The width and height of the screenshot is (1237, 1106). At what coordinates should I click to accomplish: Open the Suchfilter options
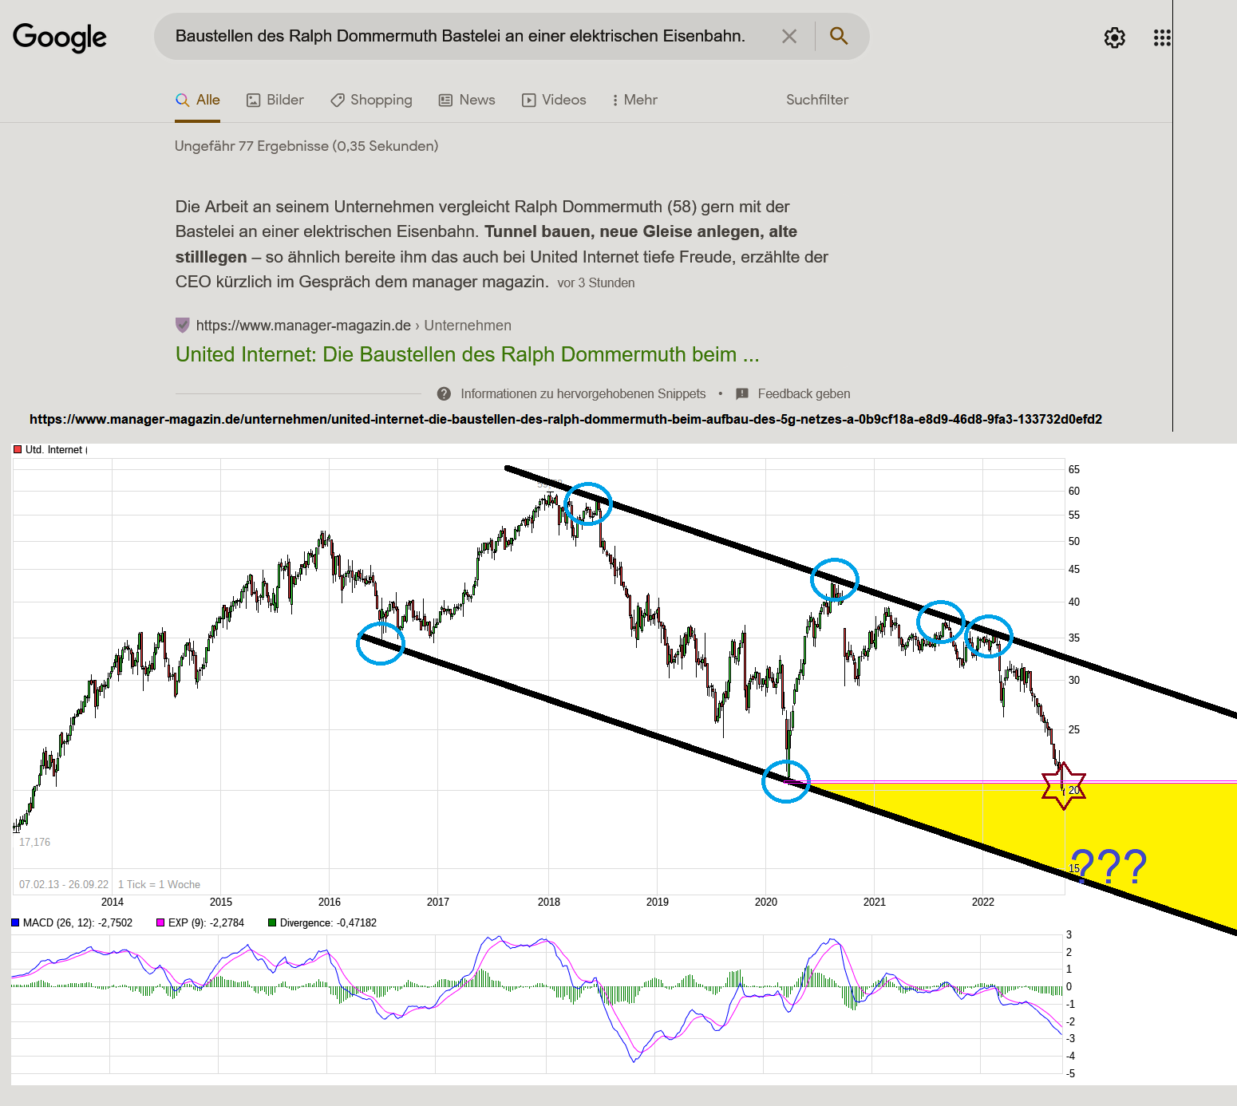click(817, 100)
